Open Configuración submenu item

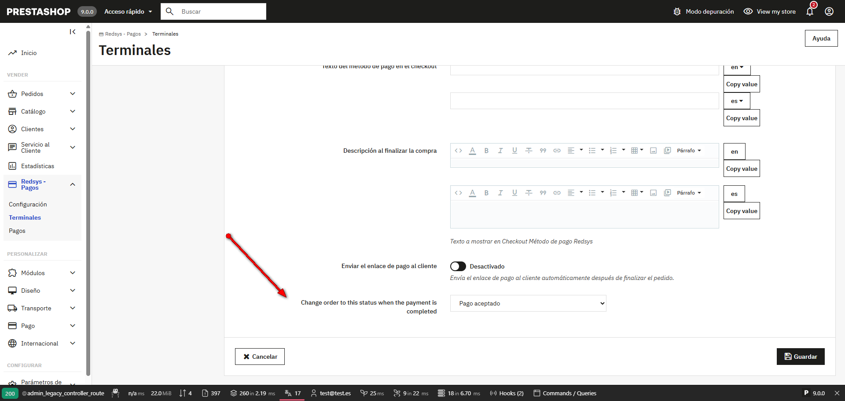pos(28,204)
